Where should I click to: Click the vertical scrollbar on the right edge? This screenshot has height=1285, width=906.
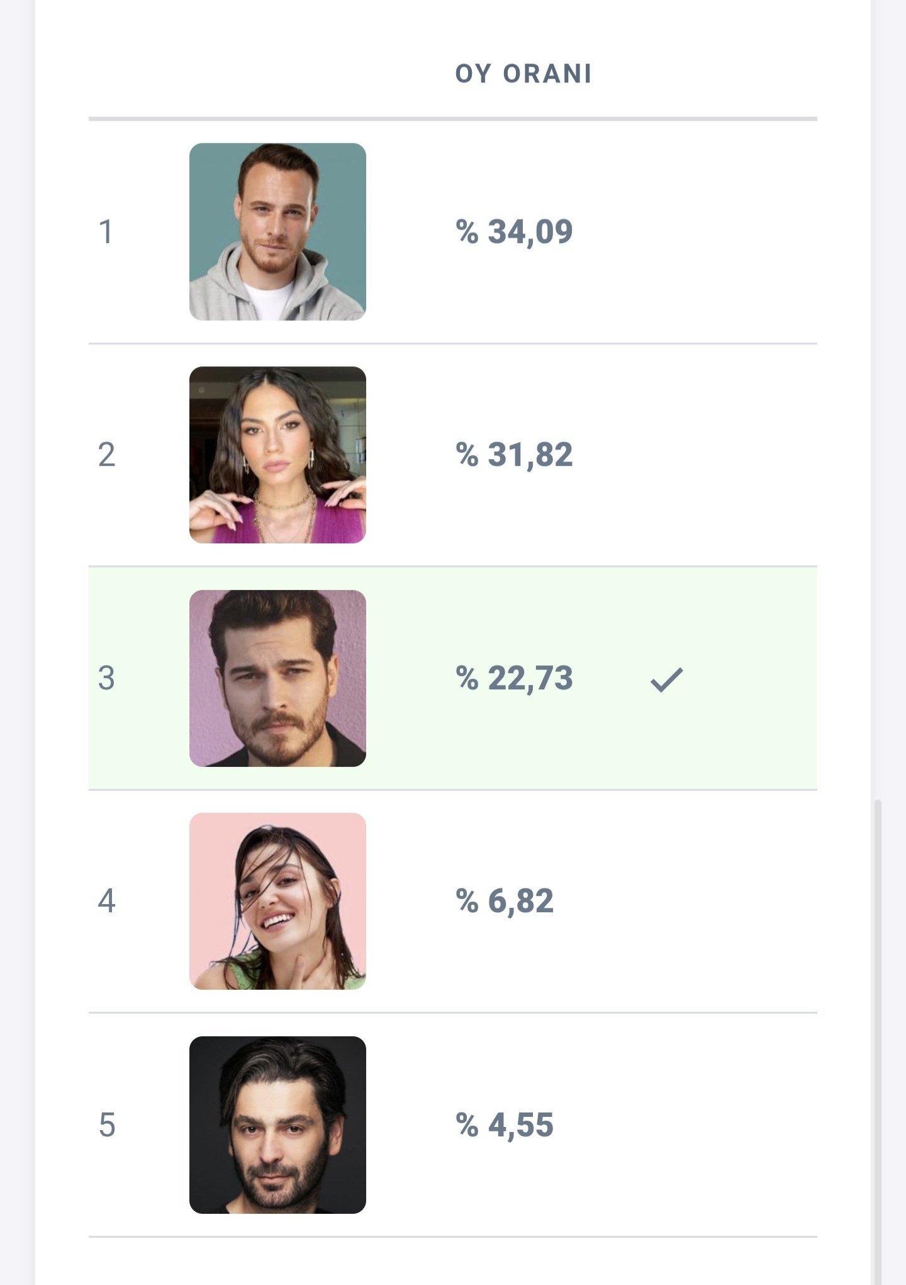[x=878, y=1039]
